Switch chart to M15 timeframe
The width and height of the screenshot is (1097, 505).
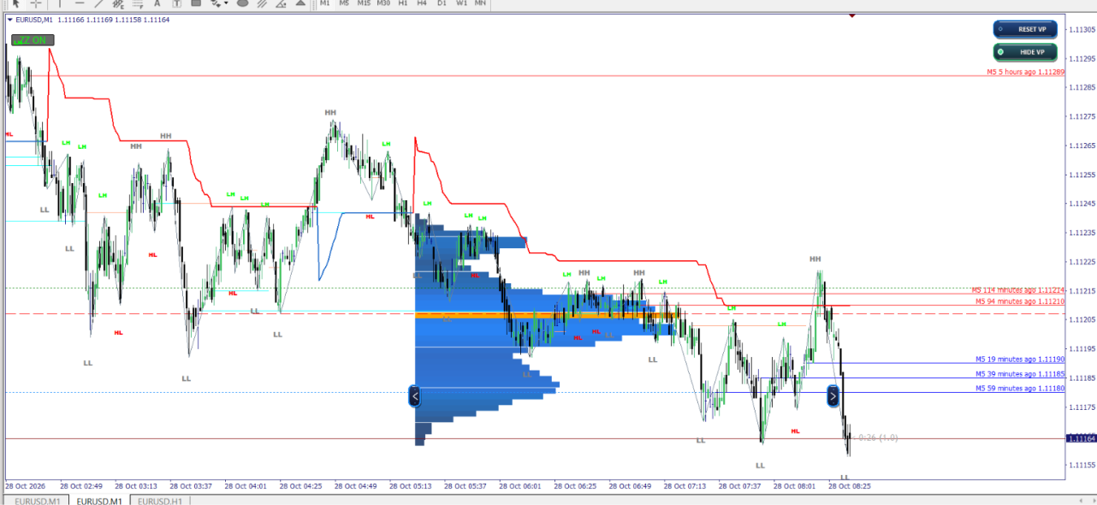tap(364, 3)
